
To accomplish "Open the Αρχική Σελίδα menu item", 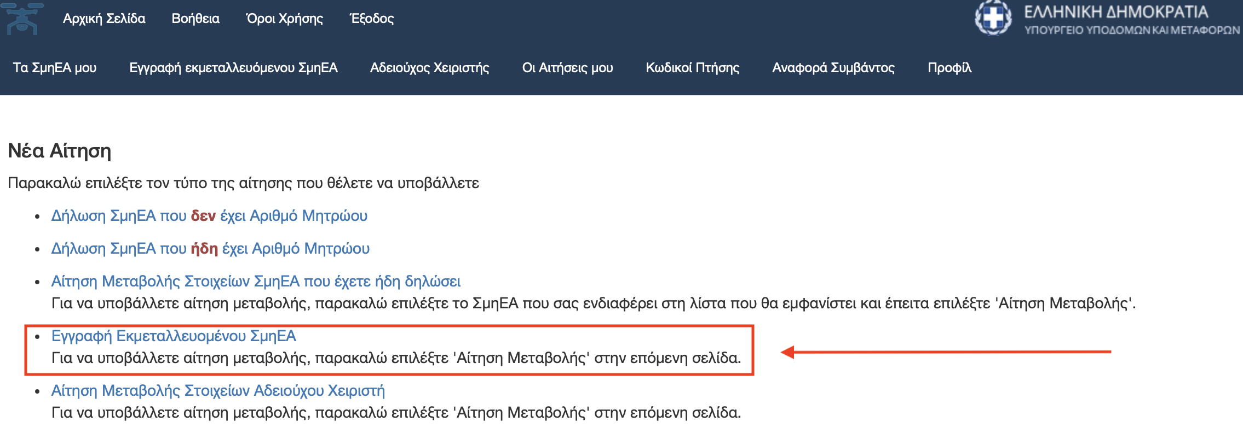I will (x=104, y=19).
